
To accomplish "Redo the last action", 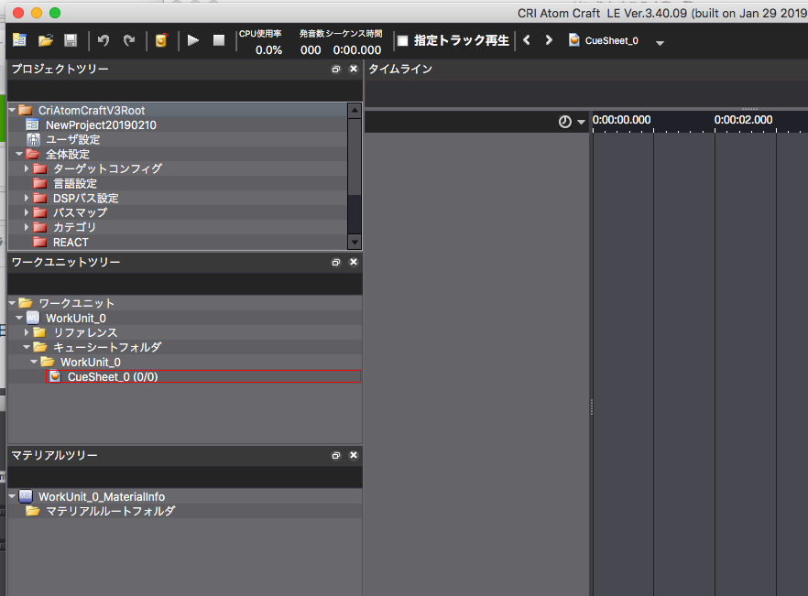I will click(x=129, y=40).
